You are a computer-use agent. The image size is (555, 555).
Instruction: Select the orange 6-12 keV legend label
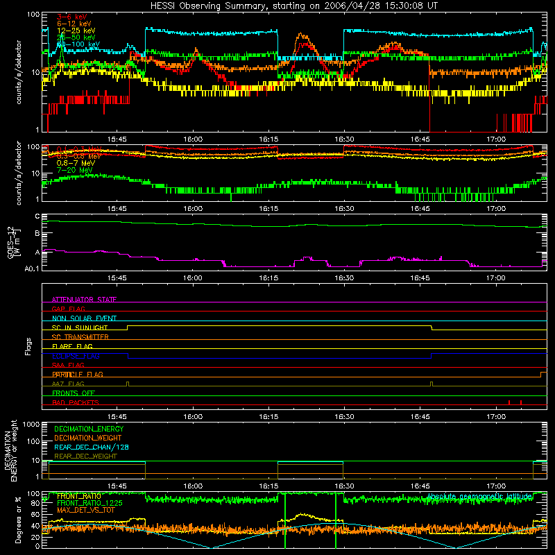click(x=74, y=24)
